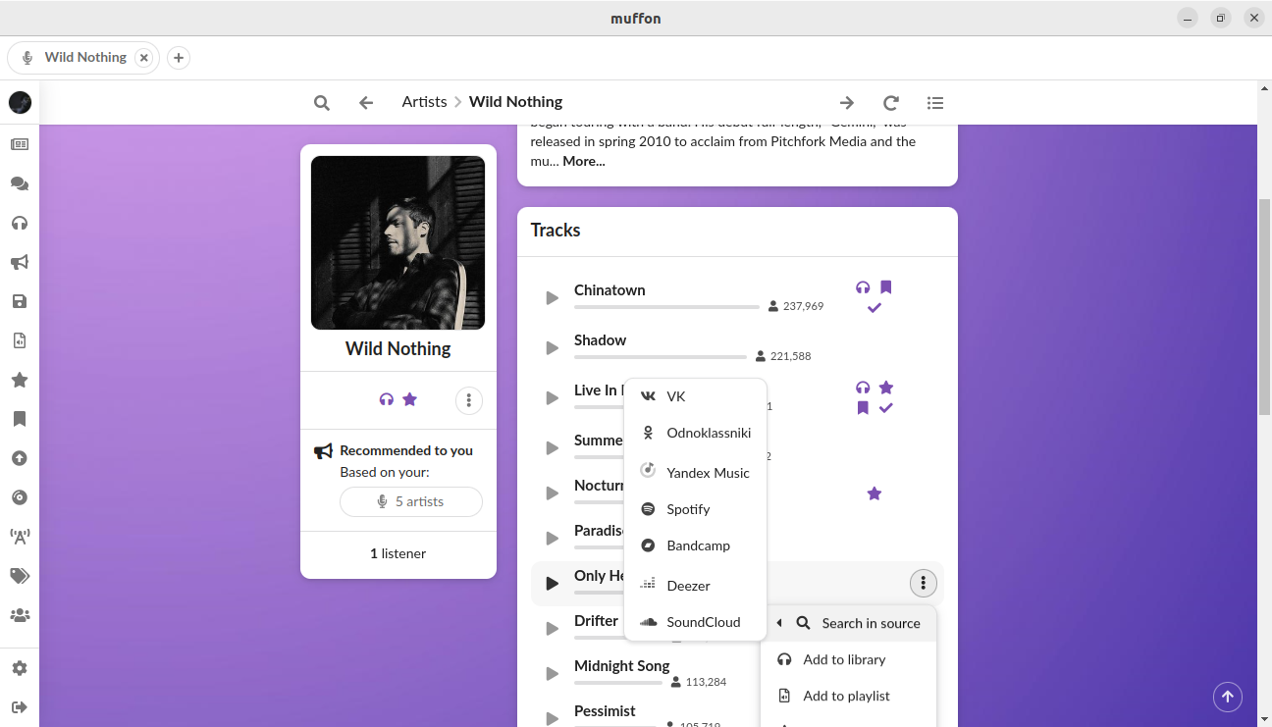Expand the artist bio with More...
Viewport: 1272px width, 727px height.
[x=583, y=161]
